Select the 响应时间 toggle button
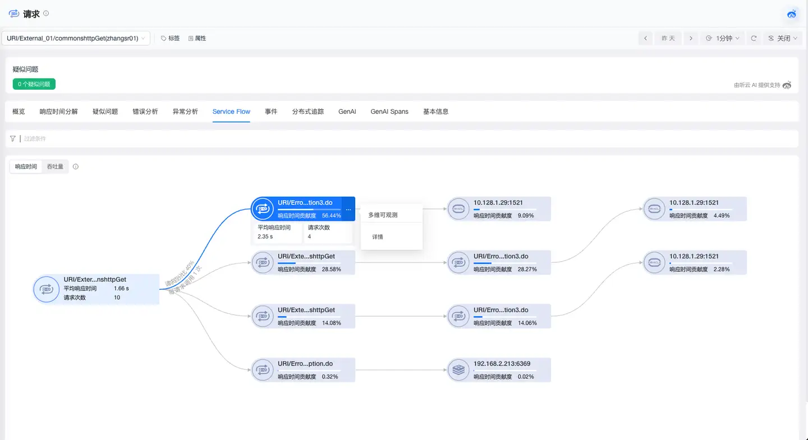808x440 pixels. pyautogui.click(x=25, y=166)
